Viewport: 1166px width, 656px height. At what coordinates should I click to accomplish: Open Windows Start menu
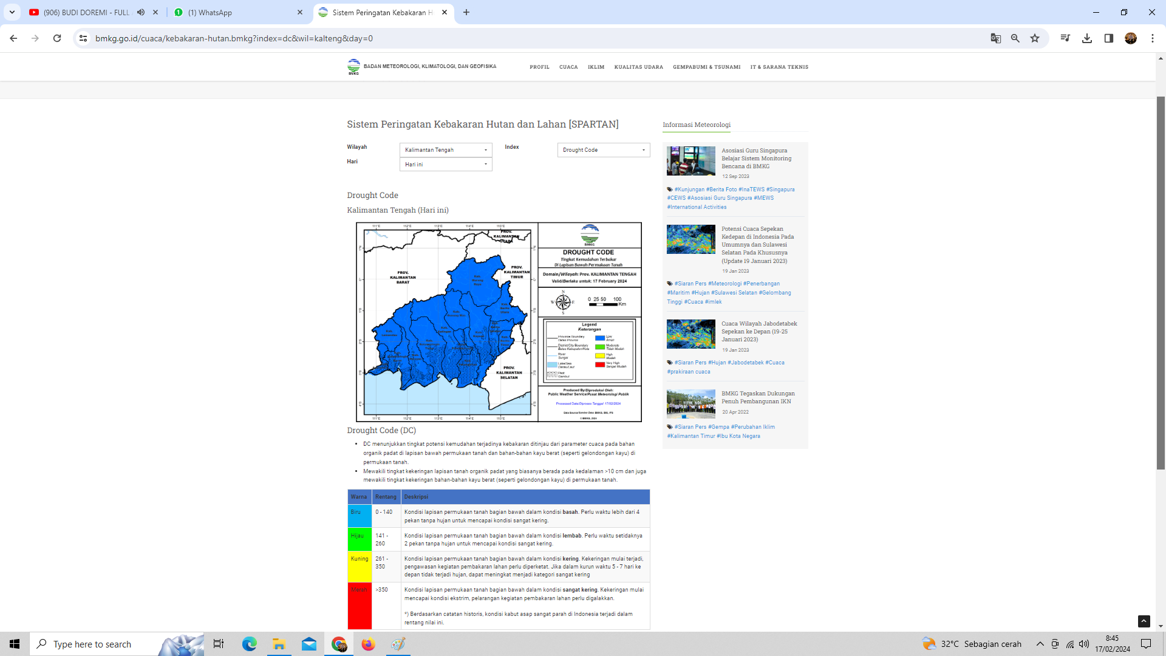[15, 644]
